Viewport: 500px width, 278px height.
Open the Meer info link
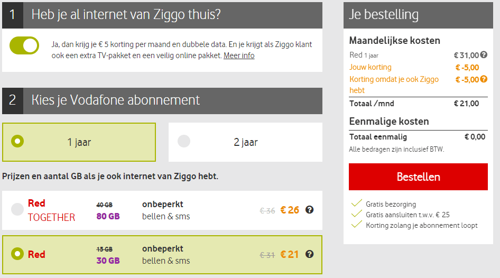point(239,55)
